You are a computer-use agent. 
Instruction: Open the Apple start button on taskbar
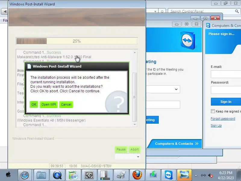click(x=8, y=175)
